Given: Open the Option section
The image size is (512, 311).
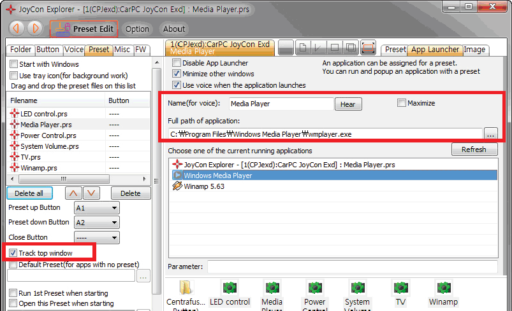Looking at the screenshot, I should pyautogui.click(x=137, y=29).
